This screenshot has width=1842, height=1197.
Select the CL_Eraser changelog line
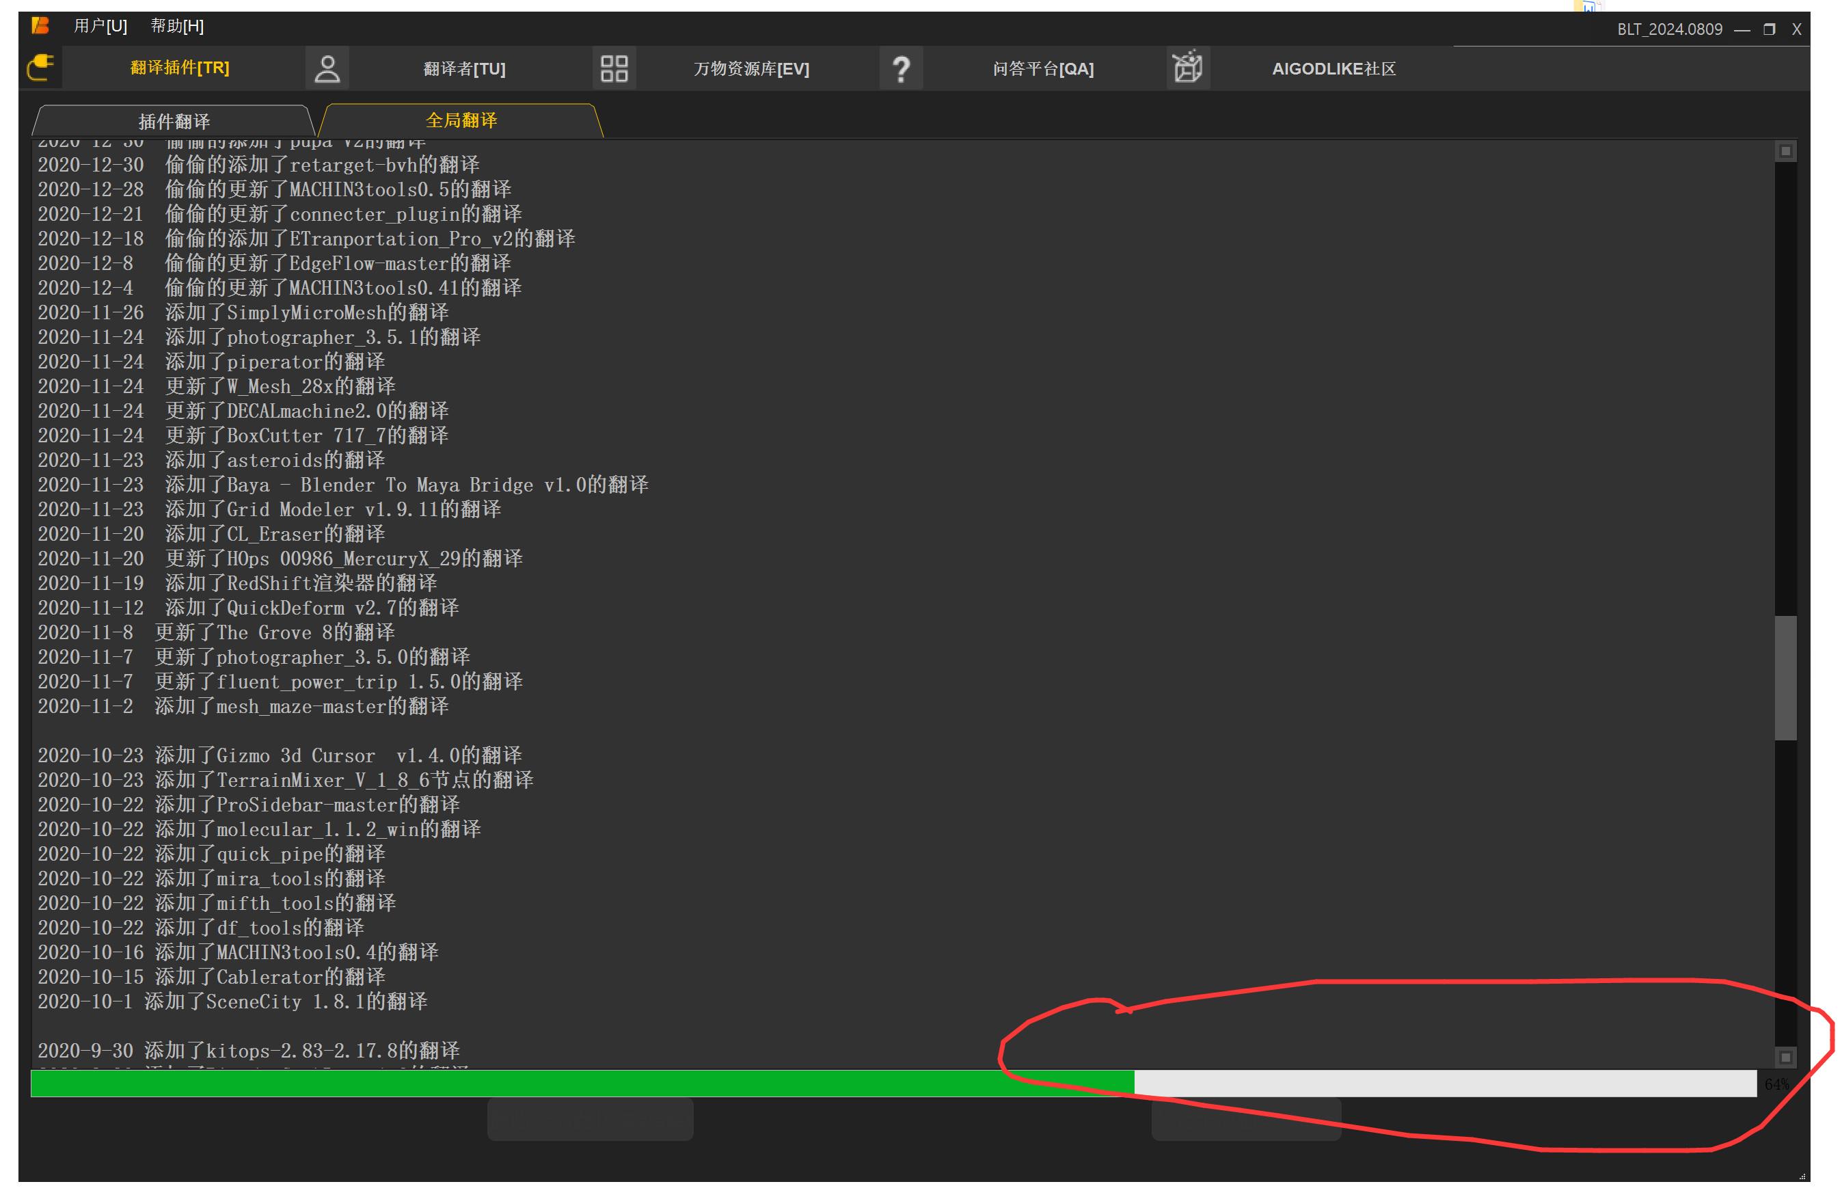coord(211,534)
